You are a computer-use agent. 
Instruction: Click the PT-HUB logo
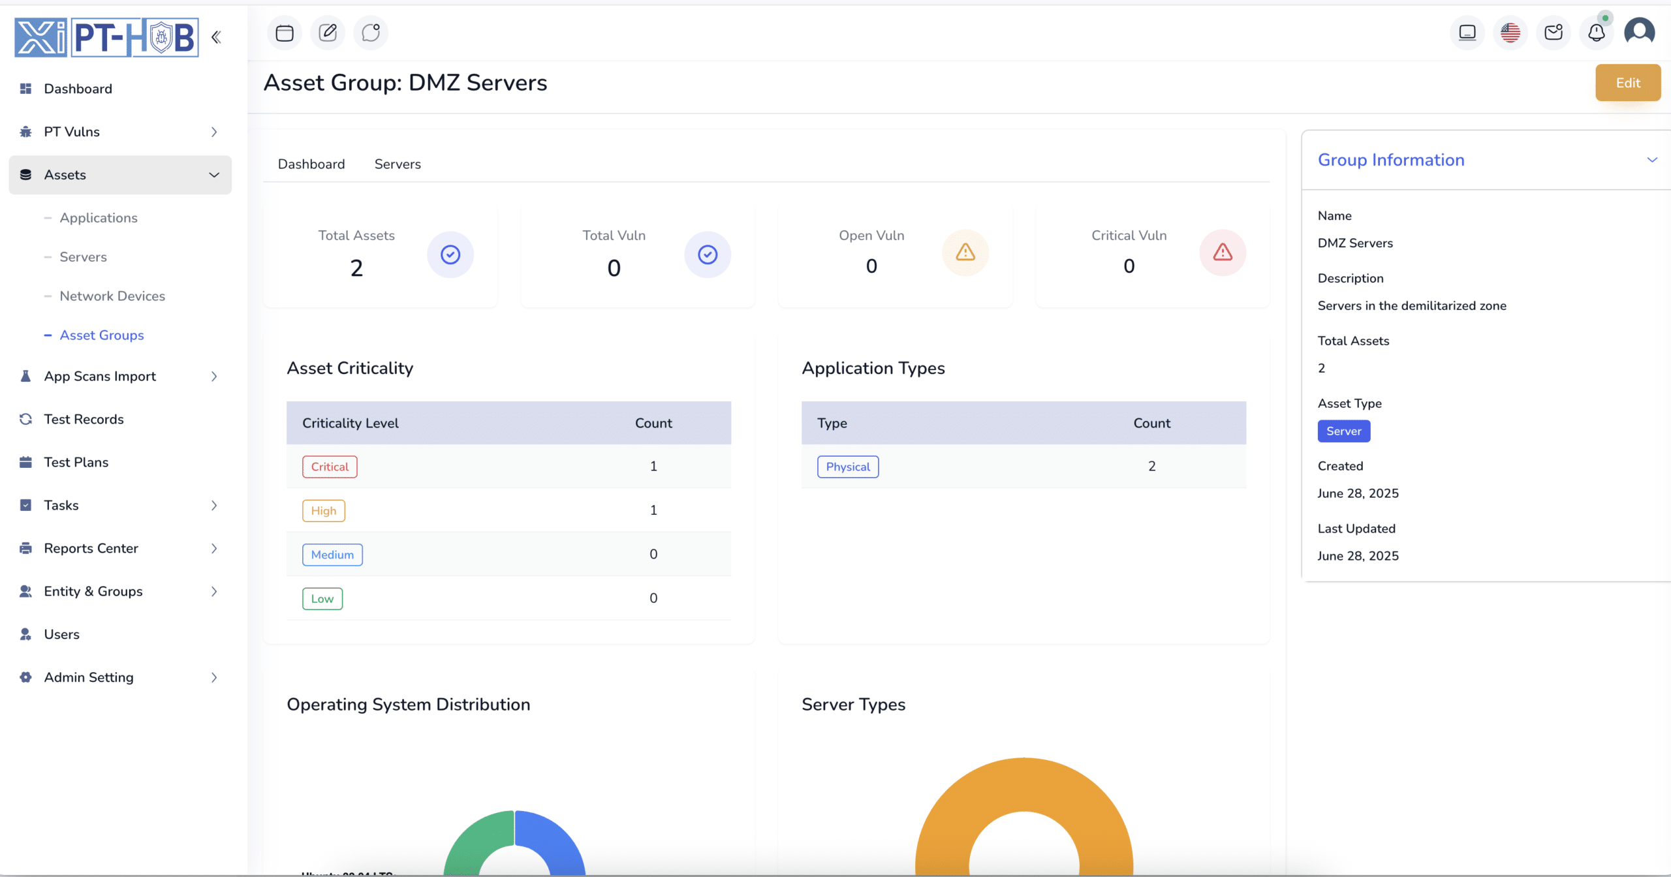(x=107, y=37)
